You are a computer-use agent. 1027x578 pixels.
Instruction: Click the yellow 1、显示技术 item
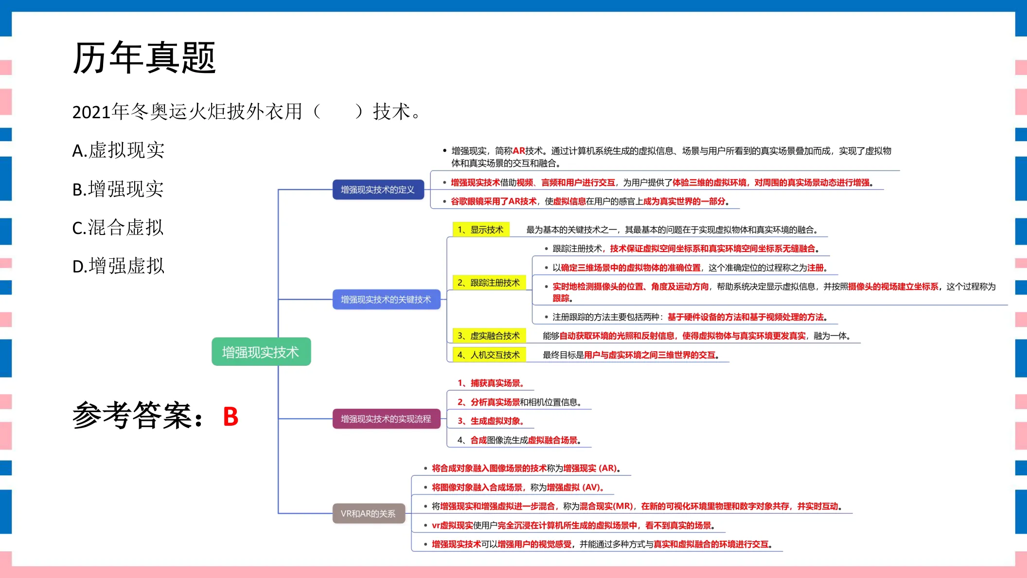tap(481, 230)
